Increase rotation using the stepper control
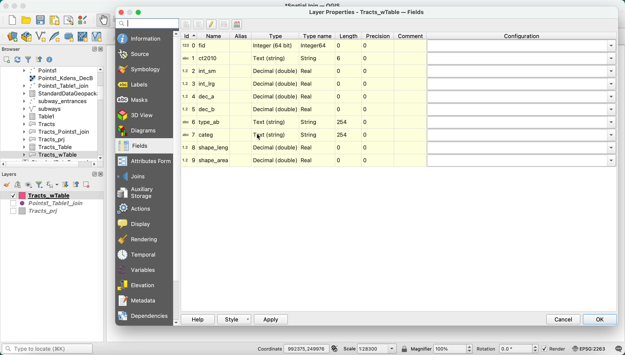Image resolution: width=625 pixels, height=355 pixels. (x=534, y=346)
